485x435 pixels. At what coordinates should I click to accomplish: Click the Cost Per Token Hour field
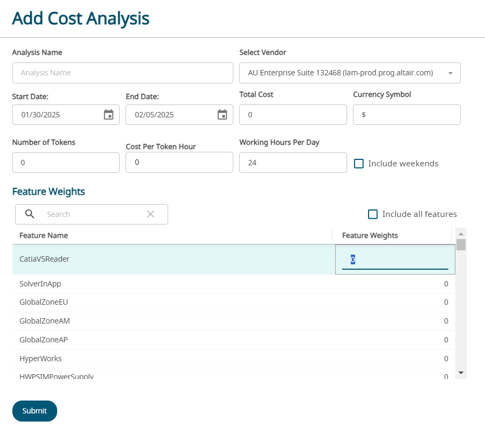click(179, 163)
